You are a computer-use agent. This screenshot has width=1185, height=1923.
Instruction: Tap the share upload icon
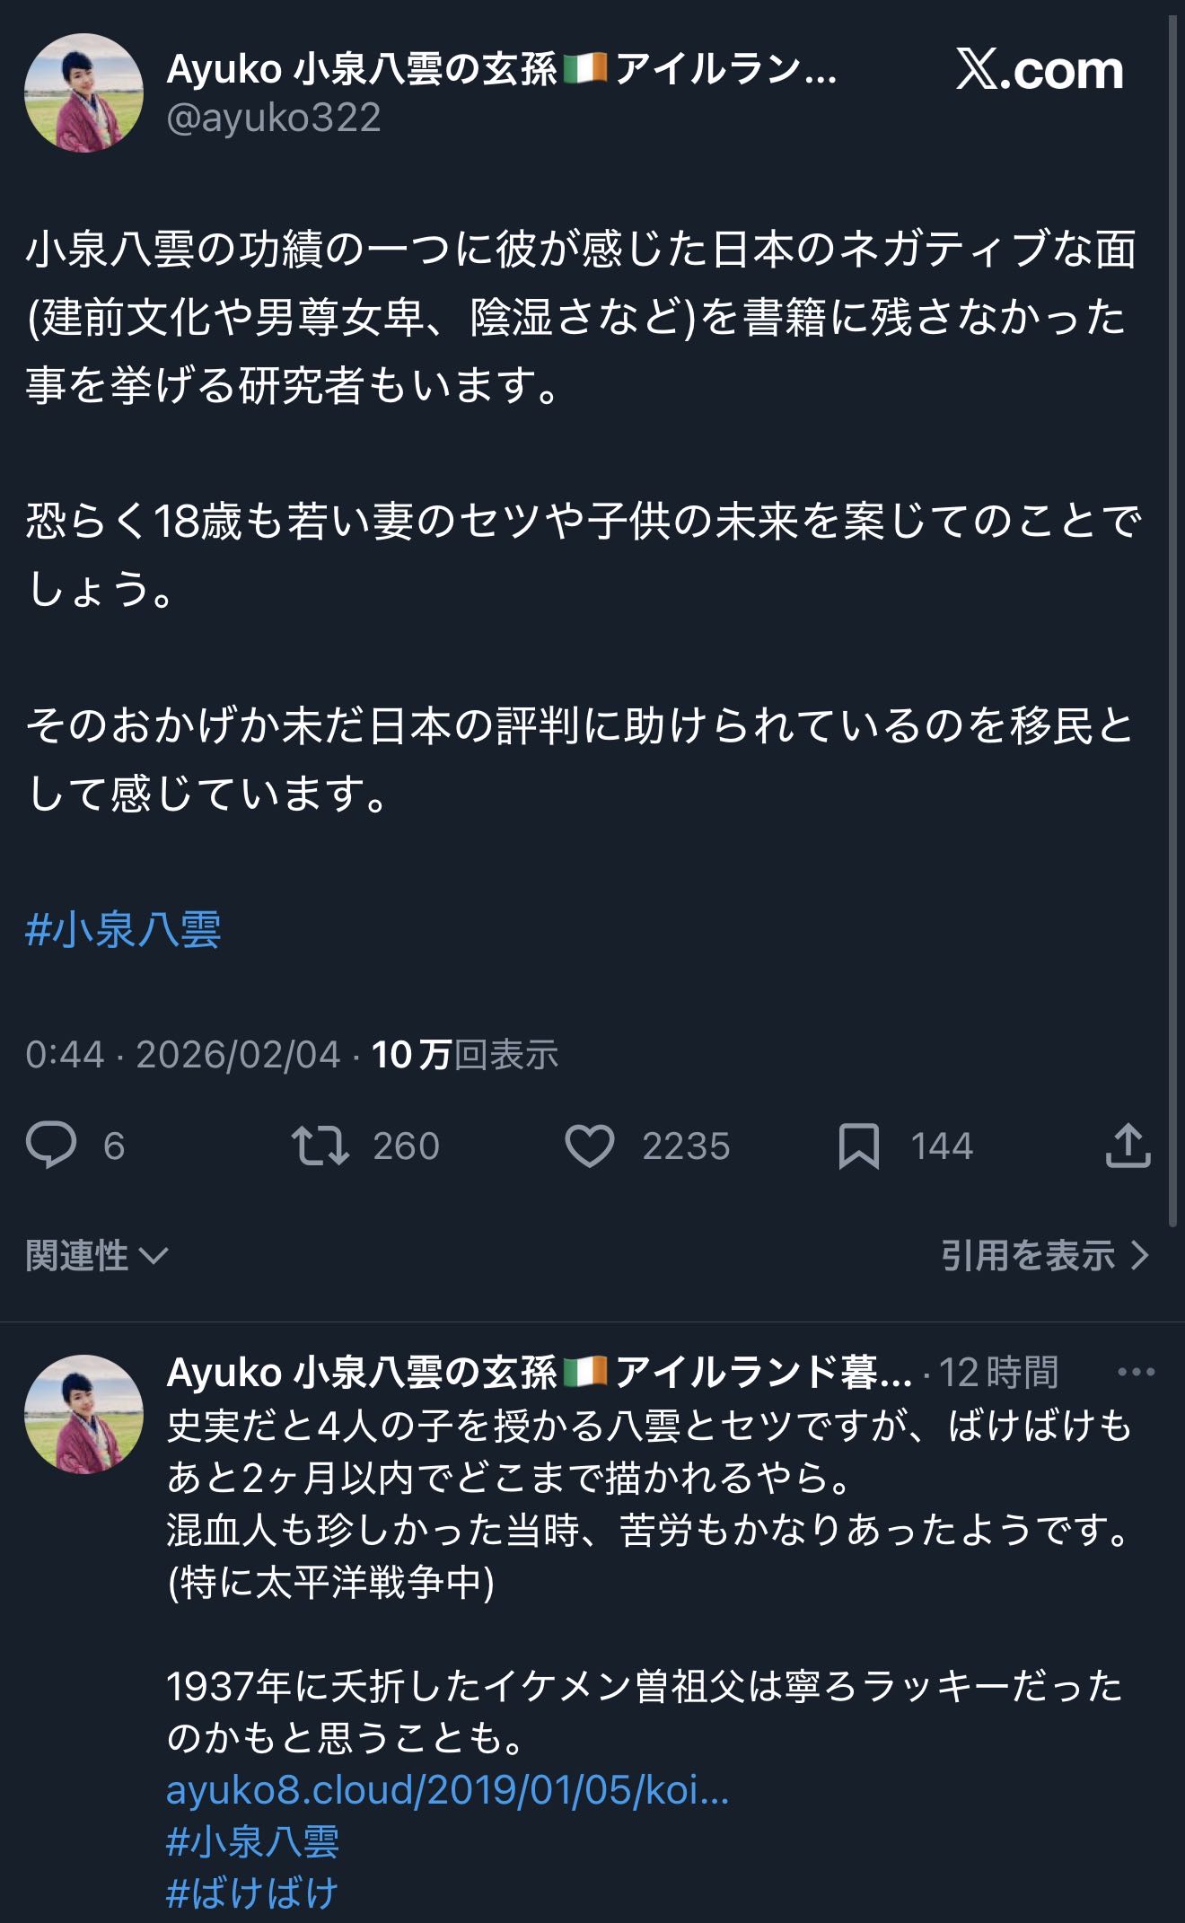pyautogui.click(x=1128, y=1146)
